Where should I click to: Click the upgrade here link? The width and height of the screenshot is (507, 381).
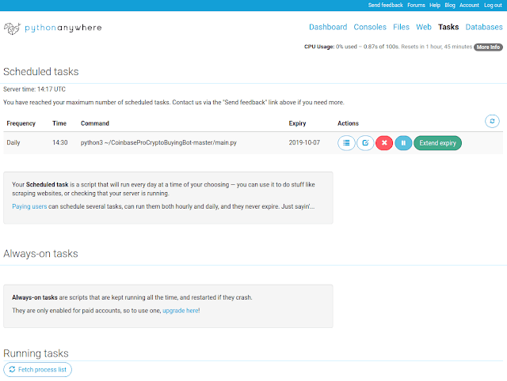[x=180, y=311]
